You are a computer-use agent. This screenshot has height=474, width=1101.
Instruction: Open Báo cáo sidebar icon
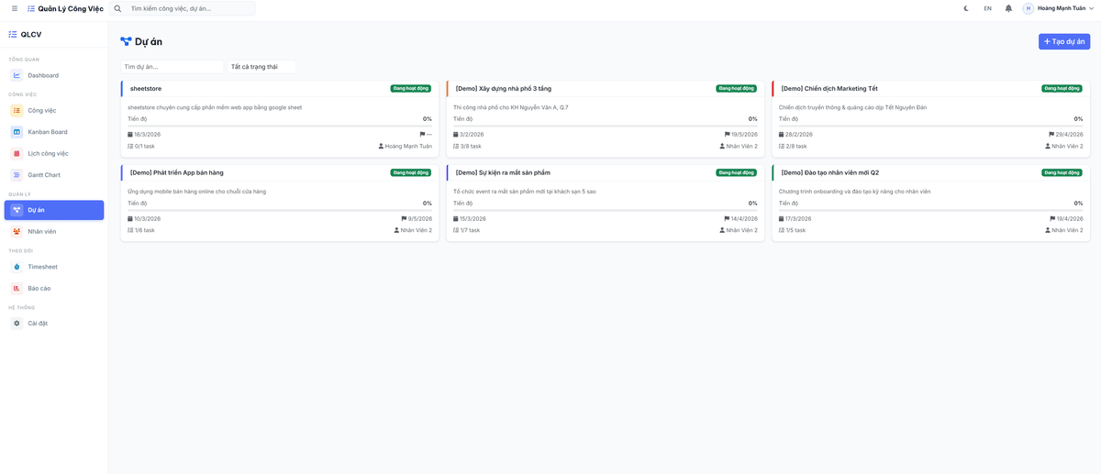17,288
